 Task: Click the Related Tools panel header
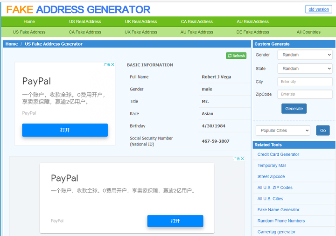coord(294,145)
